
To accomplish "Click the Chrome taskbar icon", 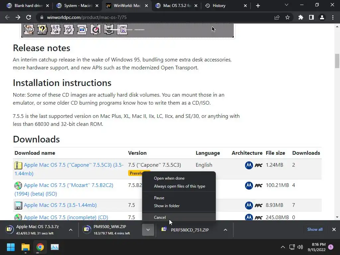I will (40, 247).
